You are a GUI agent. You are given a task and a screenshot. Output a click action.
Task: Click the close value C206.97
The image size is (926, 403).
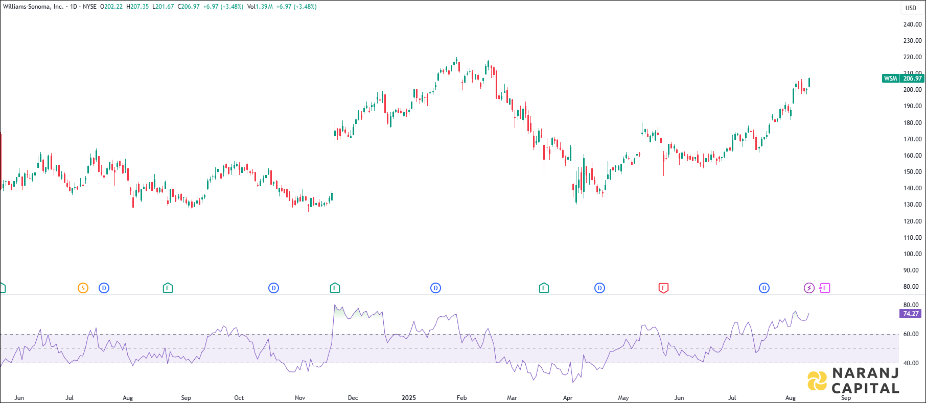(189, 7)
